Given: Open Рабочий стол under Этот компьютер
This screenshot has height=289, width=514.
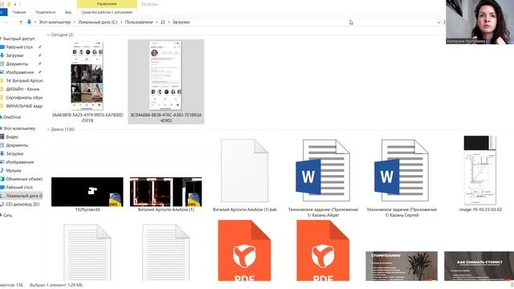Looking at the screenshot, I should coord(19,187).
